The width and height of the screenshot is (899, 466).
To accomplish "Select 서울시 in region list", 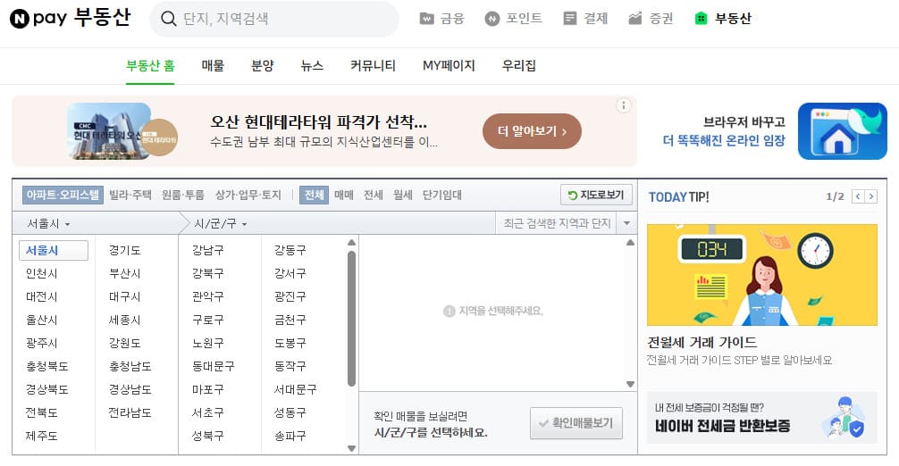I will pyautogui.click(x=54, y=250).
